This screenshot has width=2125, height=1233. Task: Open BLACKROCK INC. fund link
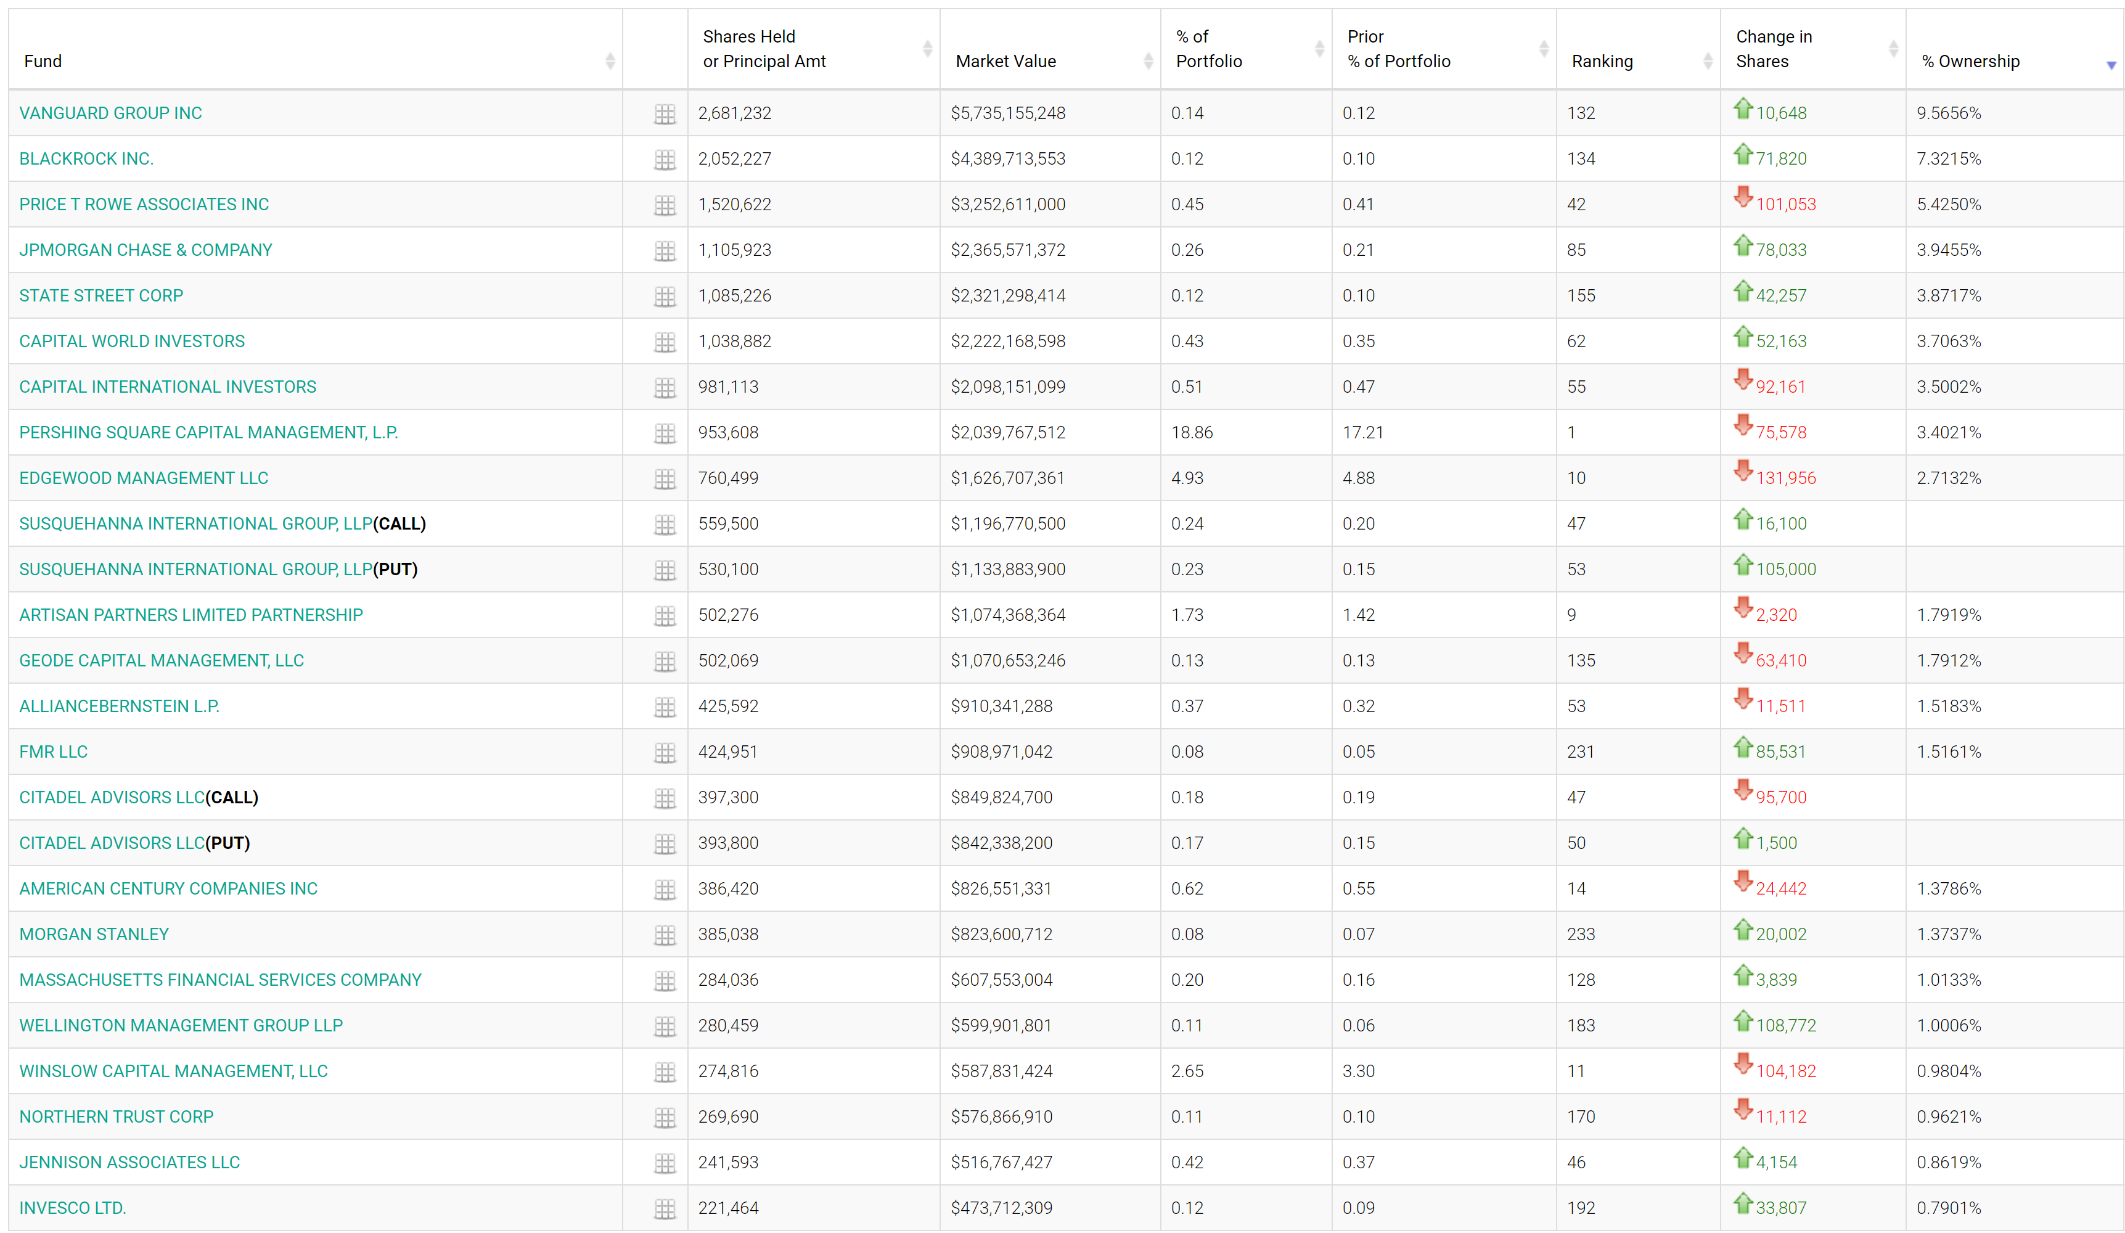pyautogui.click(x=86, y=158)
